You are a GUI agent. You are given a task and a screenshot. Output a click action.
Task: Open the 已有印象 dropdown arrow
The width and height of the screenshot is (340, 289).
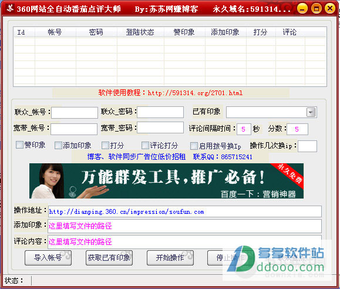tap(311, 112)
